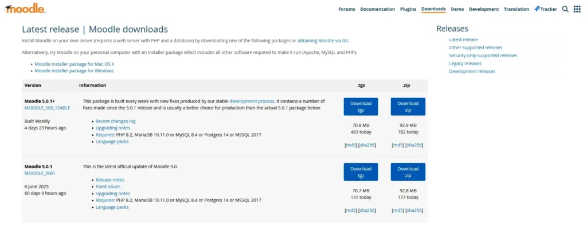Open the apps grid icon
Screen dimensions: 587x237
577,9
